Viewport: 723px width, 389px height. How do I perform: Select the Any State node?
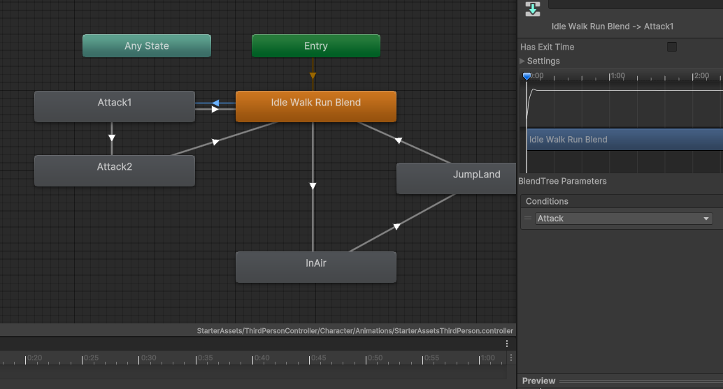pyautogui.click(x=147, y=45)
